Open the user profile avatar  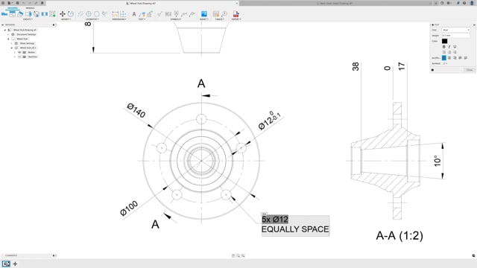point(472,3)
